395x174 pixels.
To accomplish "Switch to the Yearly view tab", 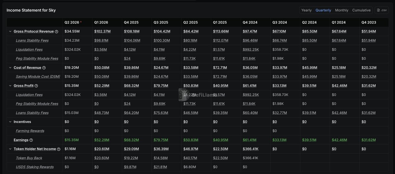I will tap(306, 10).
